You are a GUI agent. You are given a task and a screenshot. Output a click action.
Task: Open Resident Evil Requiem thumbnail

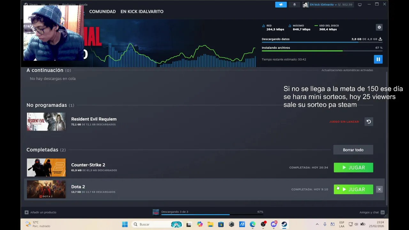(x=46, y=121)
